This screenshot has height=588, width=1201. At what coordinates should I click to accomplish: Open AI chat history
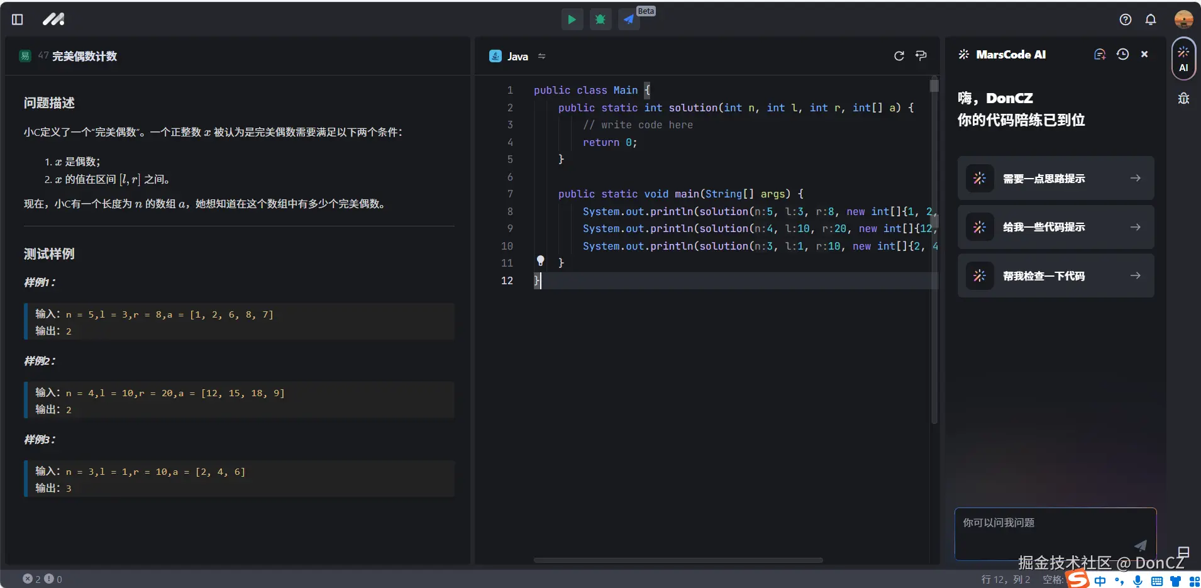pos(1122,55)
